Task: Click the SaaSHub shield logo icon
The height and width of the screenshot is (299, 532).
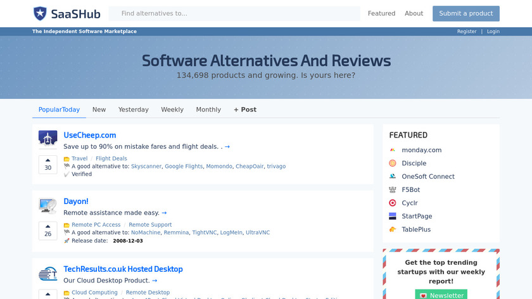Action: point(40,13)
